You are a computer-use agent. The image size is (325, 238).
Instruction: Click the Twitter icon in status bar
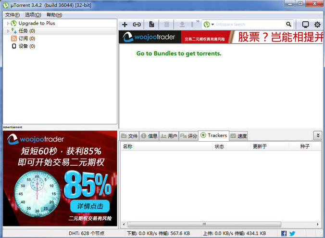292,234
